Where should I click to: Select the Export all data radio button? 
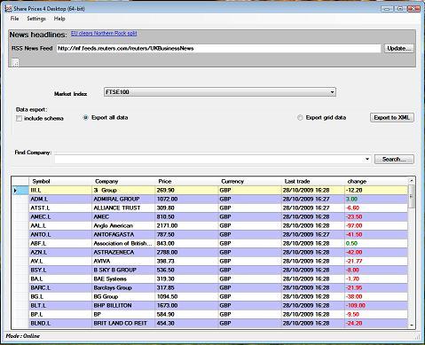tap(85, 118)
